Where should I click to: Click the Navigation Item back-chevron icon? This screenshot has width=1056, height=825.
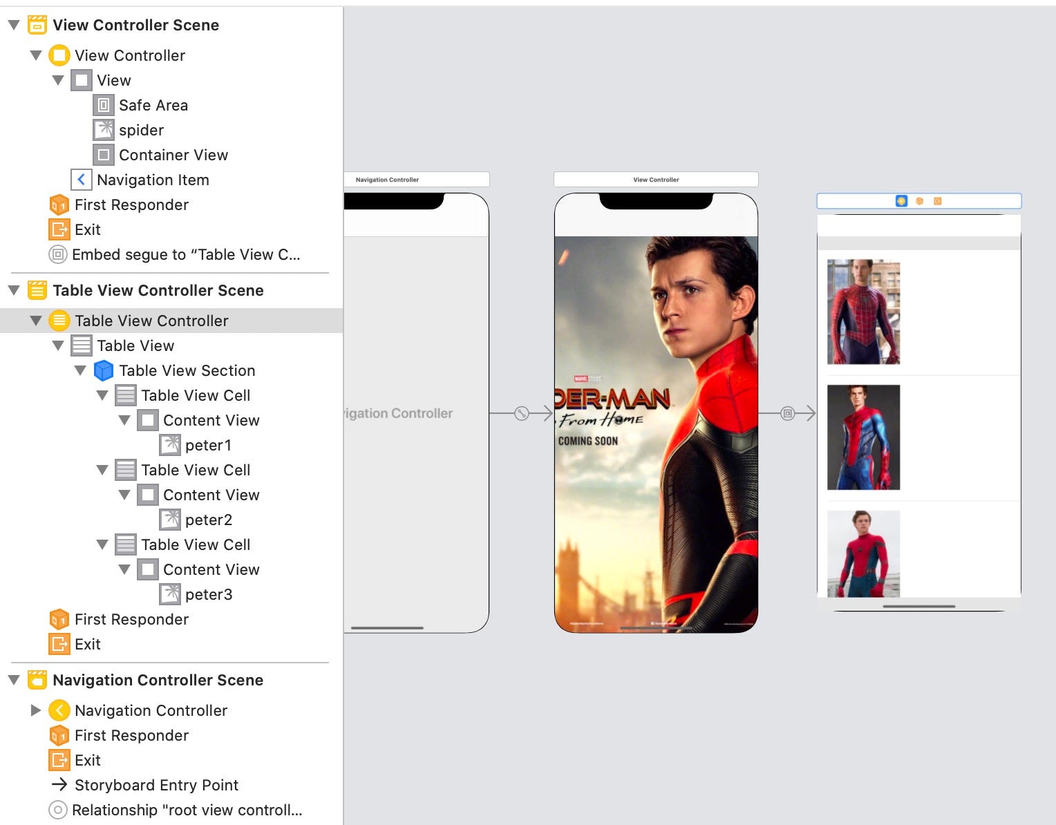[81, 180]
